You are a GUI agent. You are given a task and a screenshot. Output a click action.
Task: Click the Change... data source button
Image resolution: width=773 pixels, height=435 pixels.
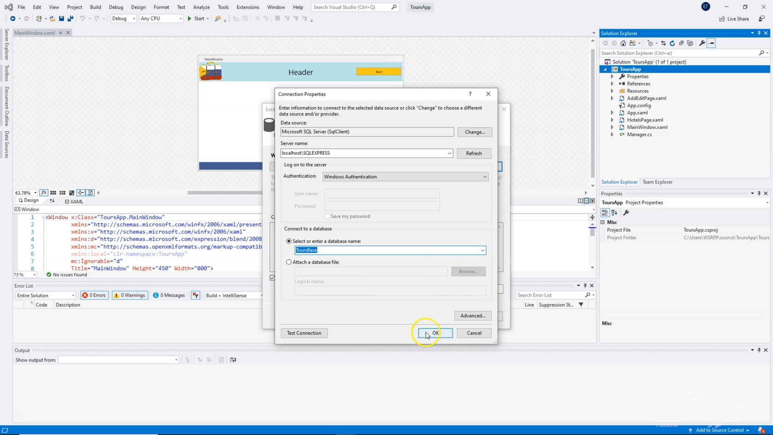click(x=475, y=132)
